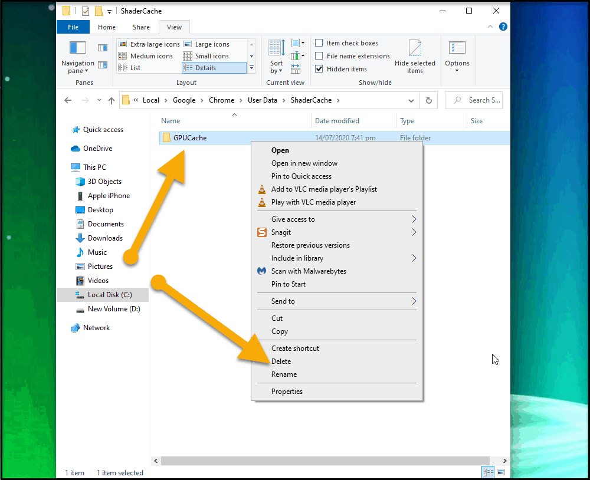Size all columns to fit
Screen dimensions: 590x480
click(x=296, y=69)
